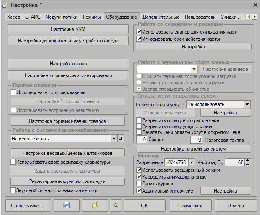Open video surveillance system dropdown list
Viewport: 260px width, 215px height.
(113, 139)
